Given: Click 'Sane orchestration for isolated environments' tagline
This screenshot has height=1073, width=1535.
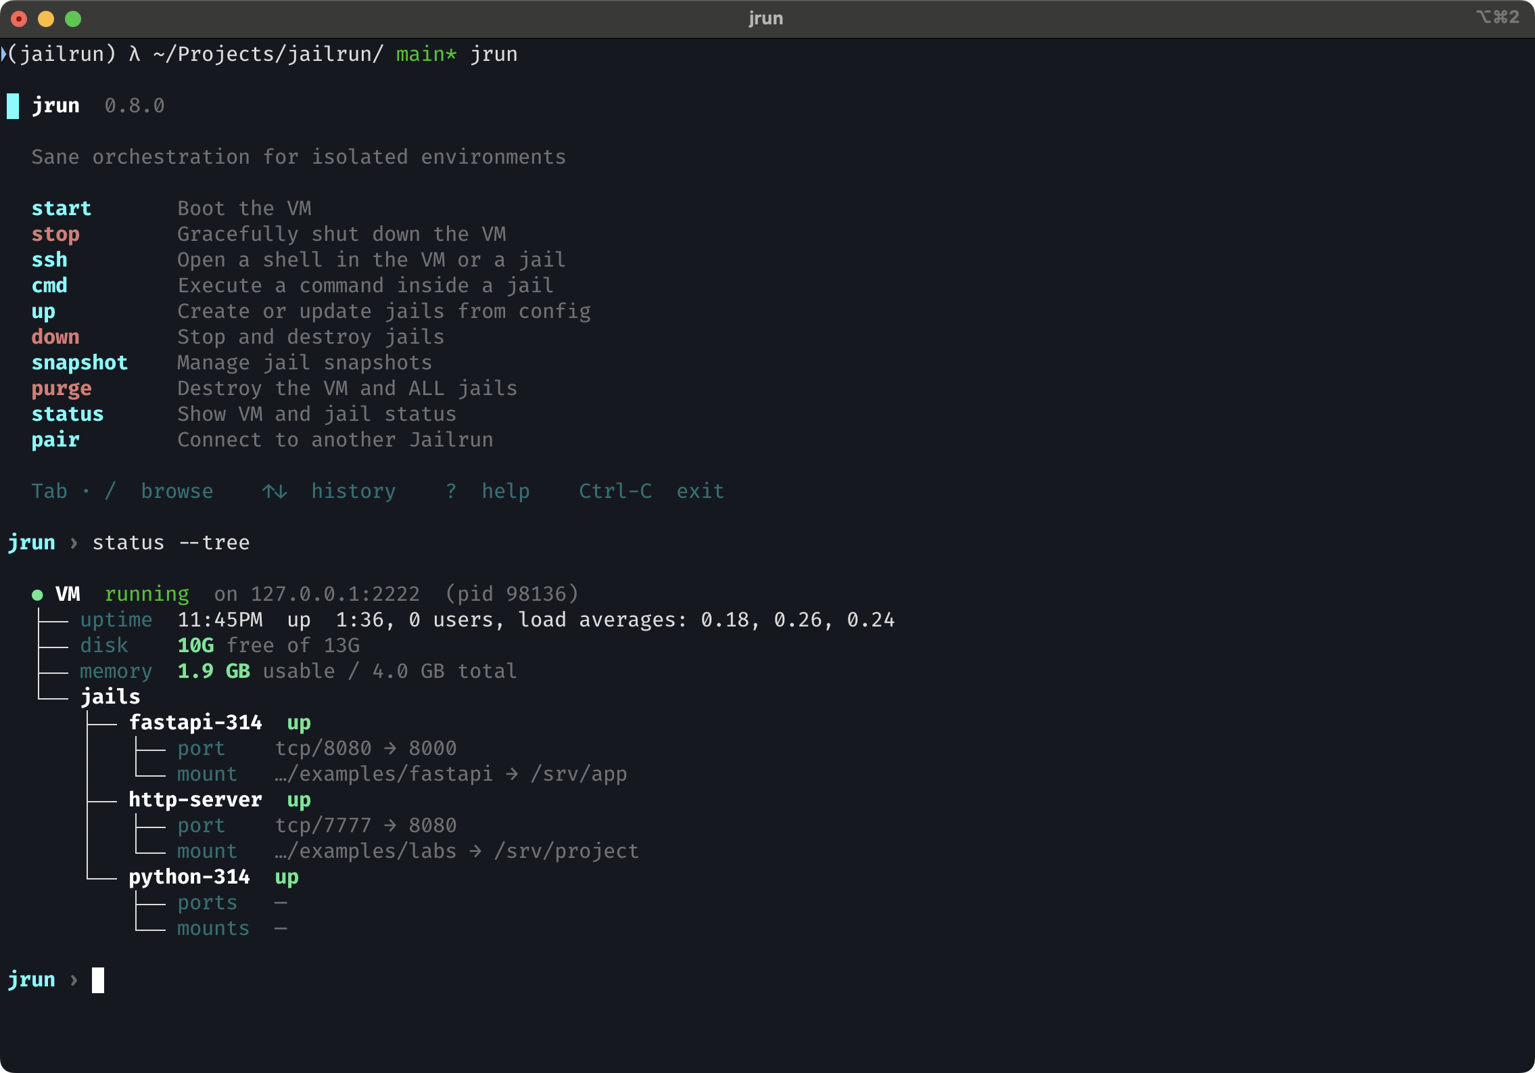Looking at the screenshot, I should [x=299, y=157].
